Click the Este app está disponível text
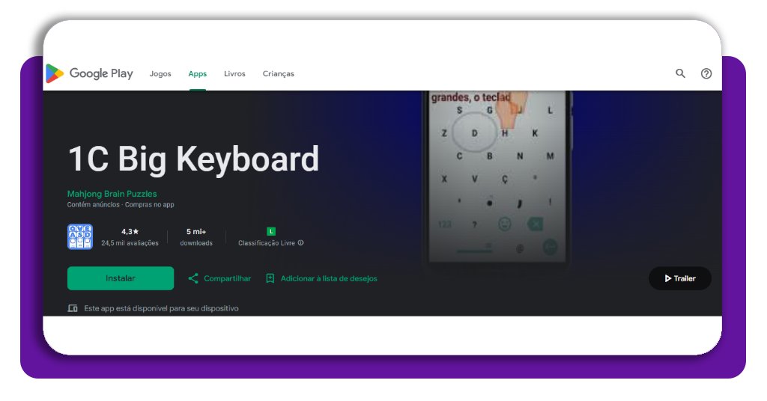767x401 pixels. pos(162,308)
